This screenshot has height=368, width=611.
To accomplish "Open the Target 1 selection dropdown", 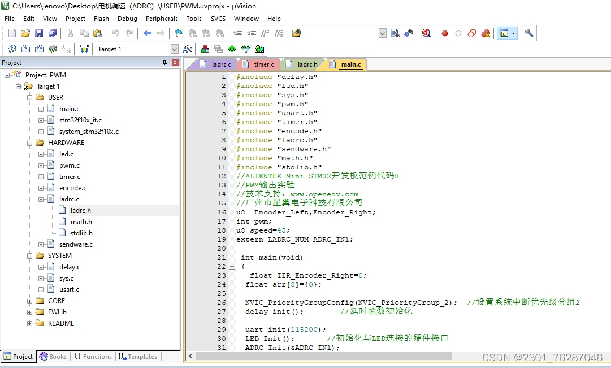I will pyautogui.click(x=175, y=49).
